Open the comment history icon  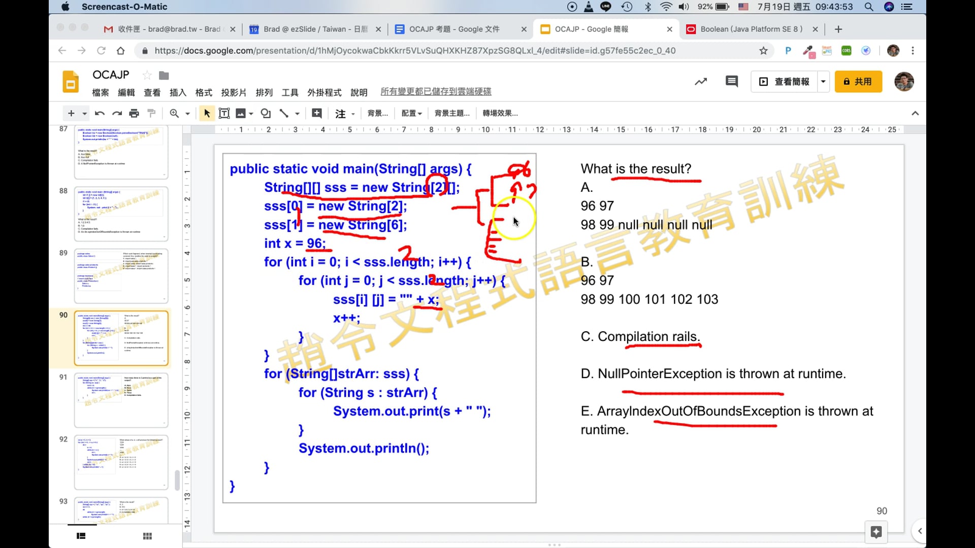click(731, 81)
